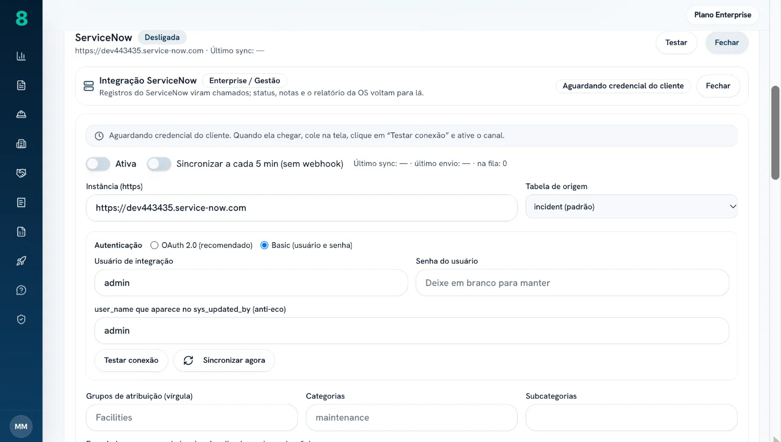Open the hard hat icon in sidebar
781x442 pixels.
pyautogui.click(x=21, y=114)
